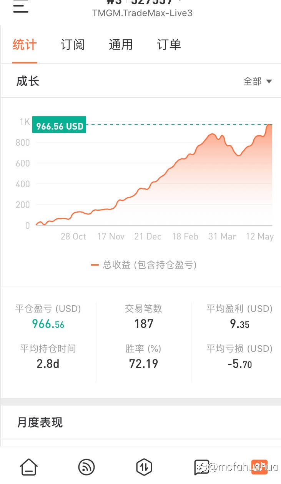Click the 总收益 (包含持仓盈亏) legend text
The width and height of the screenshot is (281, 484).
point(150,265)
